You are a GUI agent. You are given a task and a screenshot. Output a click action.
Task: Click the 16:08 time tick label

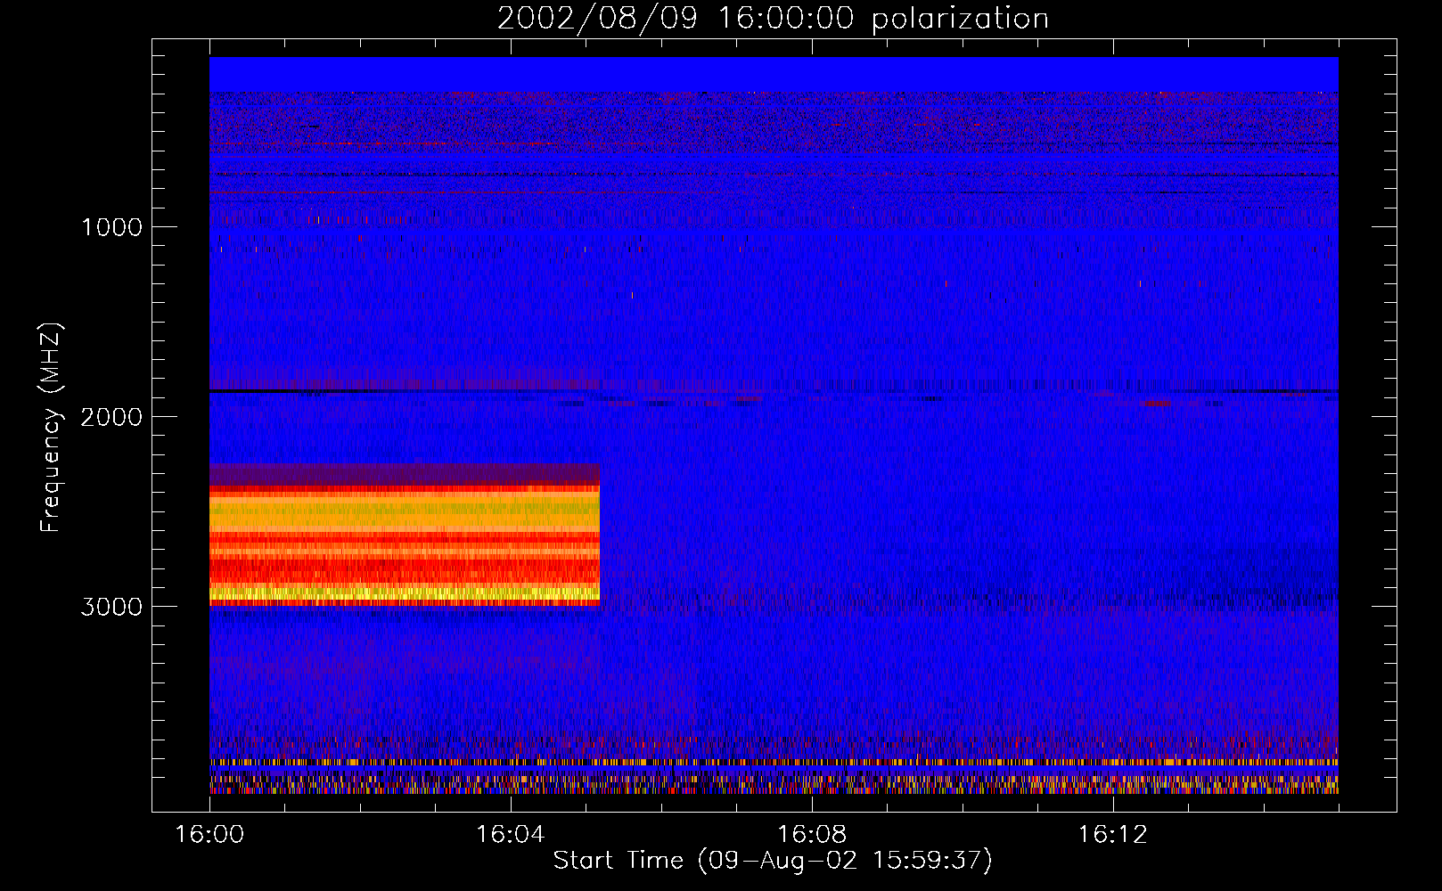point(812,835)
